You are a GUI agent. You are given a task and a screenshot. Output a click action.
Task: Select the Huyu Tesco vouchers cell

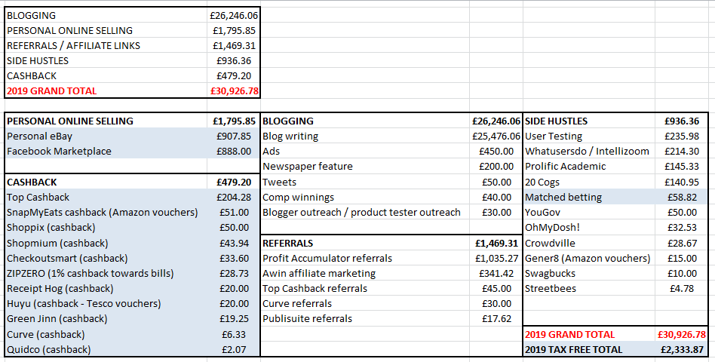pos(106,303)
